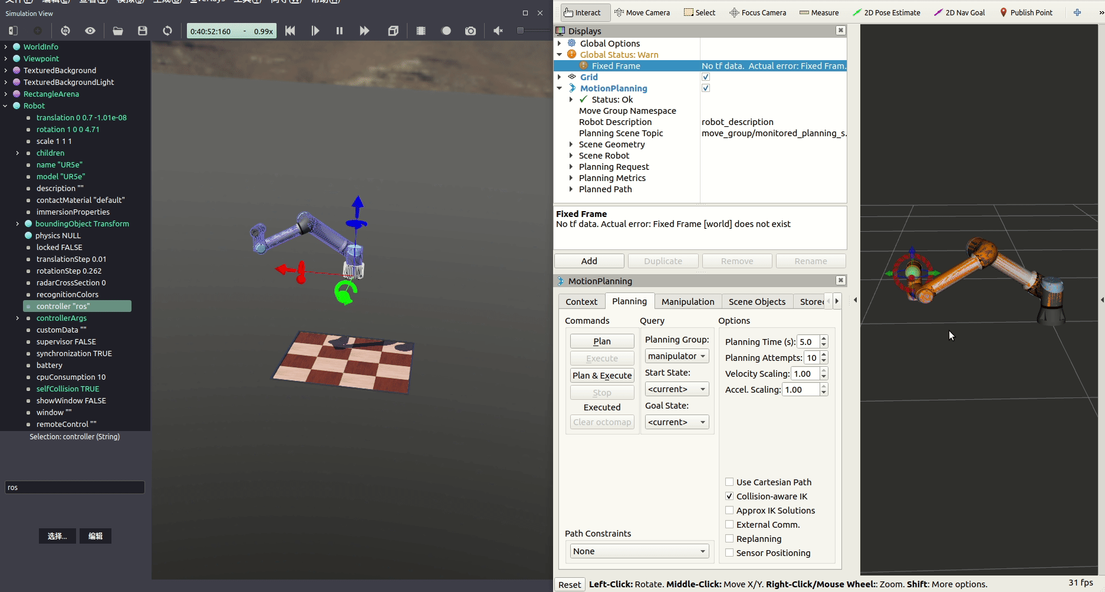Viewport: 1105px width, 592px height.
Task: Toggle rendering with the cube icon
Action: (x=393, y=31)
